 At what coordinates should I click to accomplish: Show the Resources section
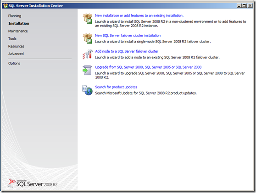click(16, 46)
